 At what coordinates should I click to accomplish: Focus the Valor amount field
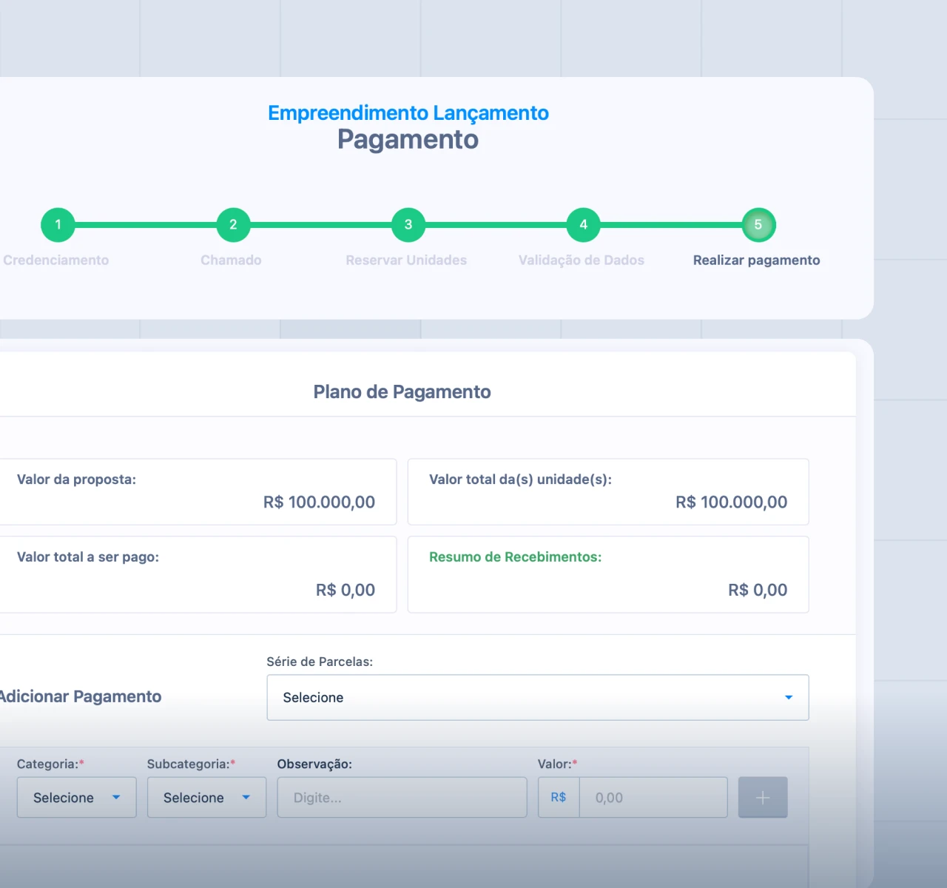pos(653,797)
